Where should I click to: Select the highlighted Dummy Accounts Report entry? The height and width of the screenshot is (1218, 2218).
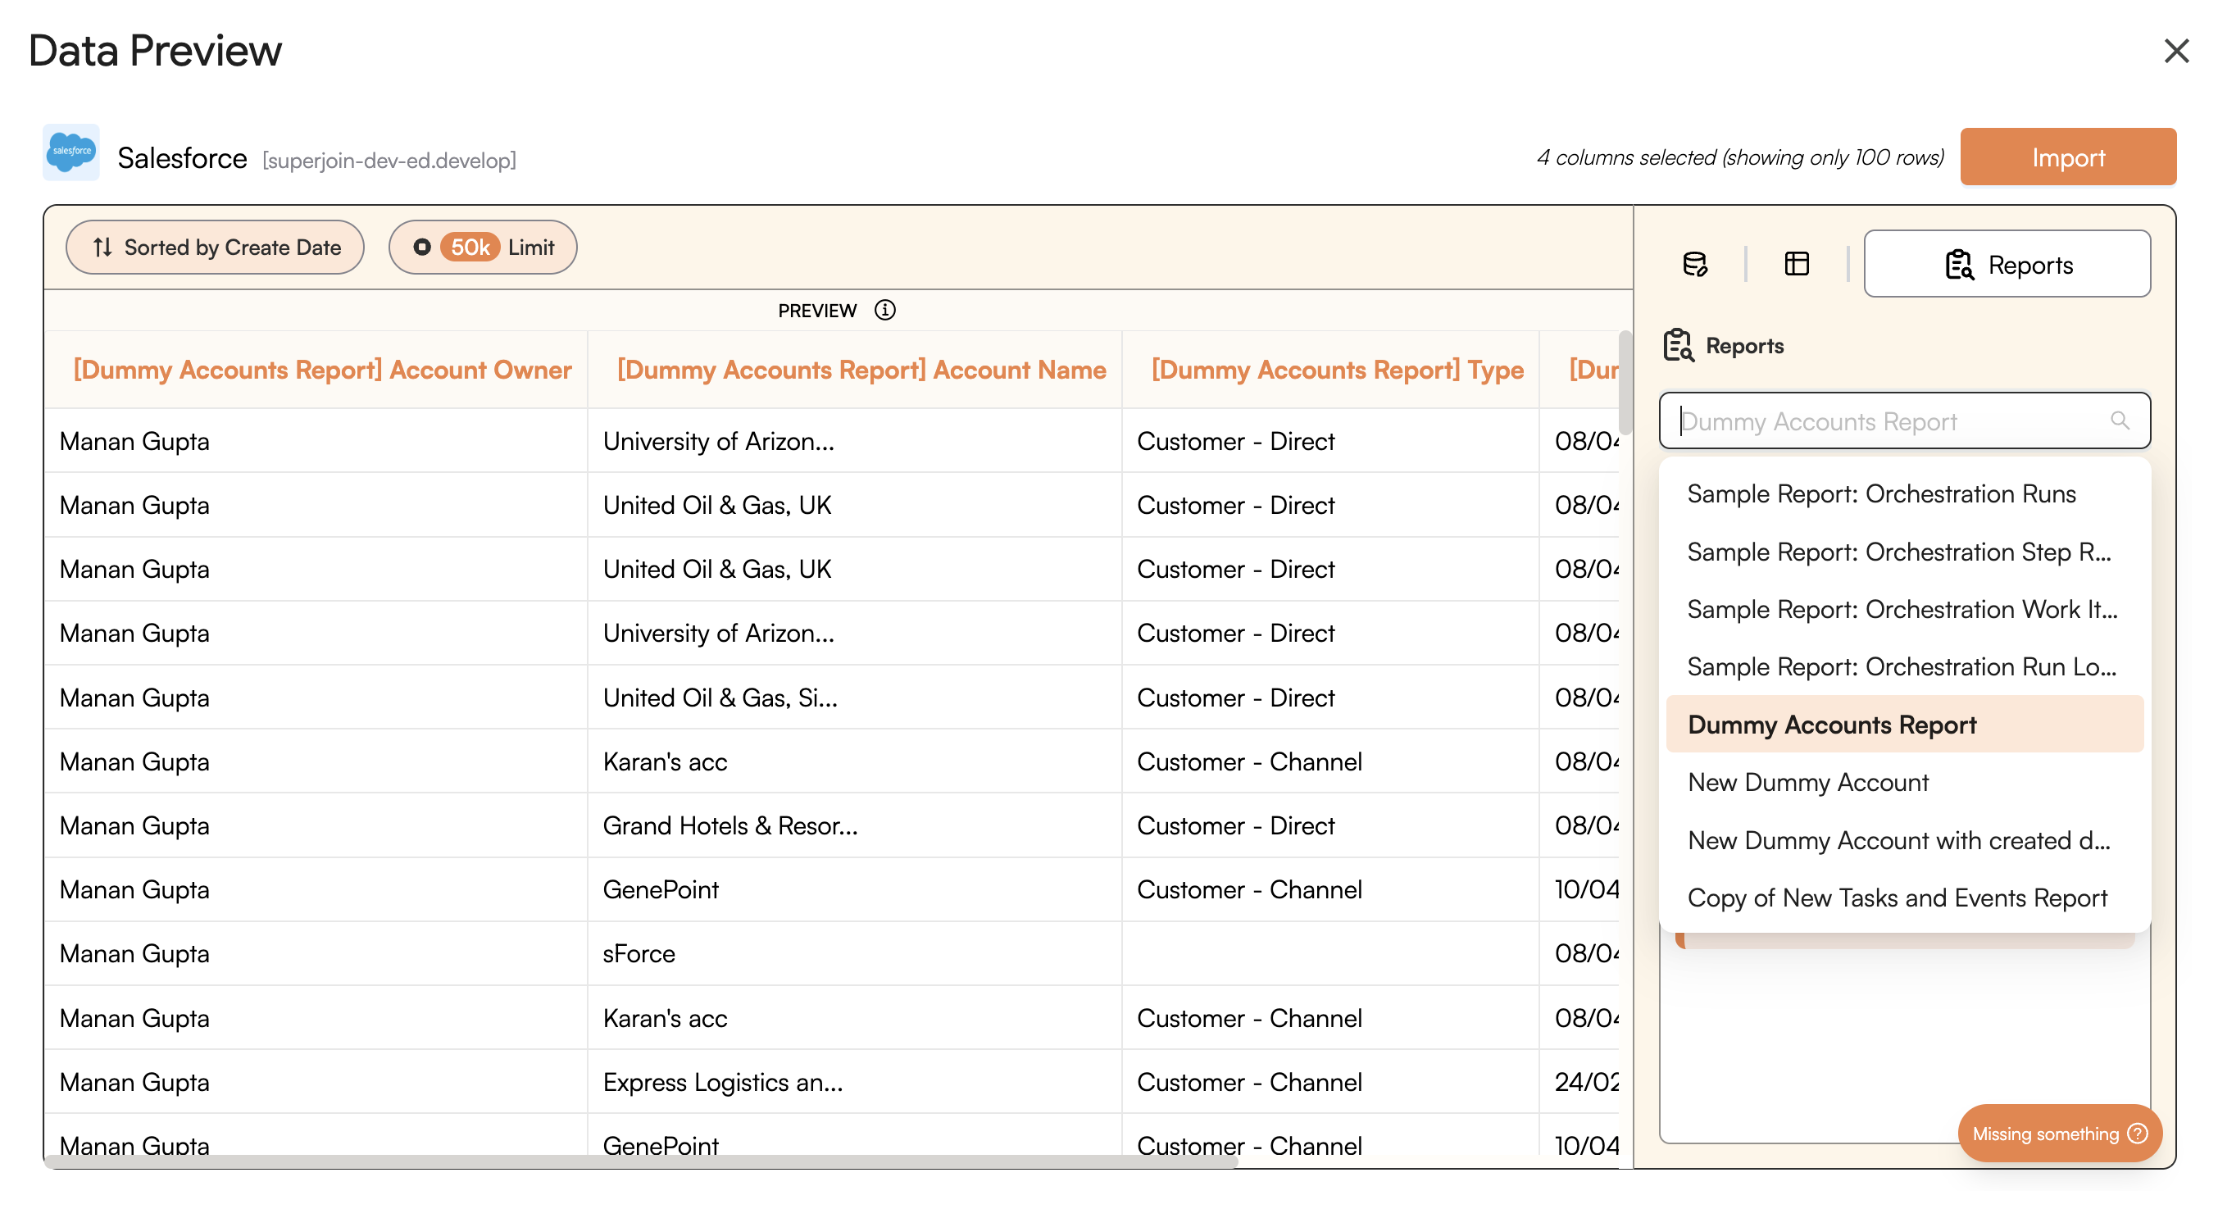pos(1831,725)
